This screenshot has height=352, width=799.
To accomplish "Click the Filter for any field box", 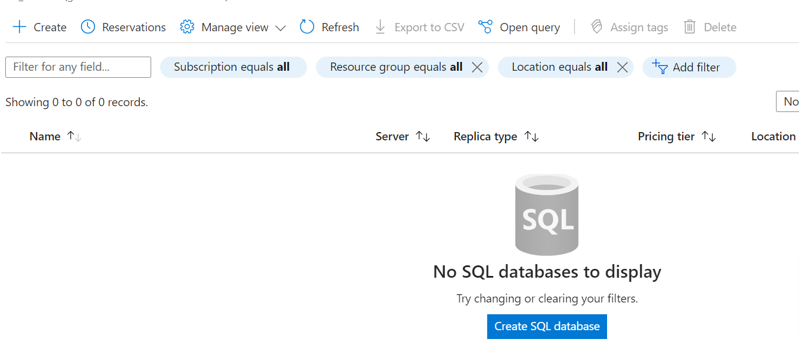I will pyautogui.click(x=77, y=67).
